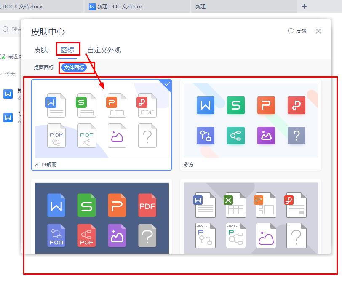Select the purple image file icon in 彩方 theme
This screenshot has height=286, width=342.
(266, 136)
